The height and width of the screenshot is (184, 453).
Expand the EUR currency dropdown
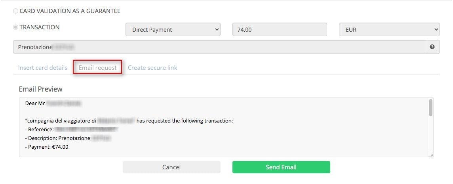[x=389, y=29]
